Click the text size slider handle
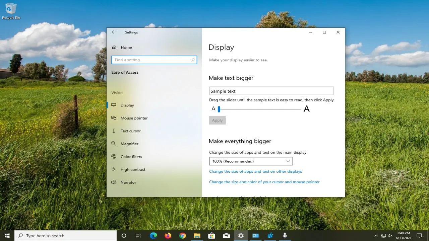 (x=219, y=109)
